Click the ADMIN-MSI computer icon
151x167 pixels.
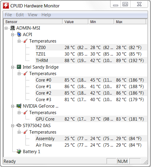tap(12, 28)
